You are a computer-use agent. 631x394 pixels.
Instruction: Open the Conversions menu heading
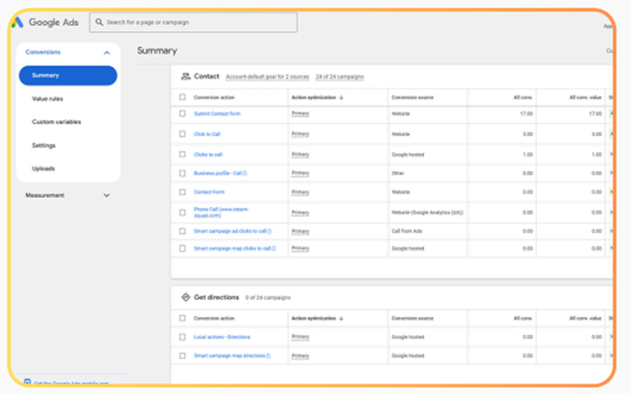click(x=43, y=52)
